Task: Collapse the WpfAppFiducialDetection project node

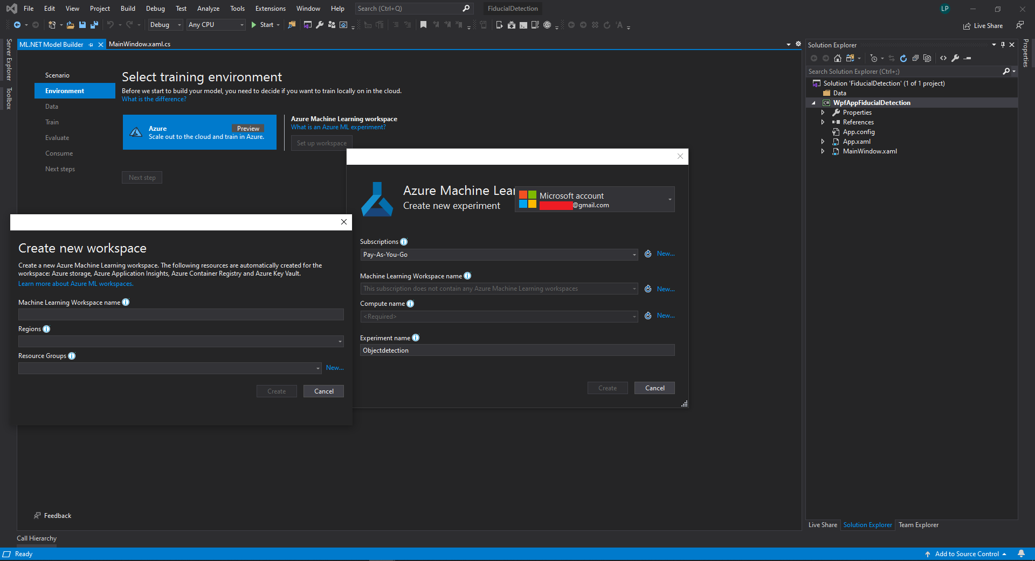Action: coord(813,103)
